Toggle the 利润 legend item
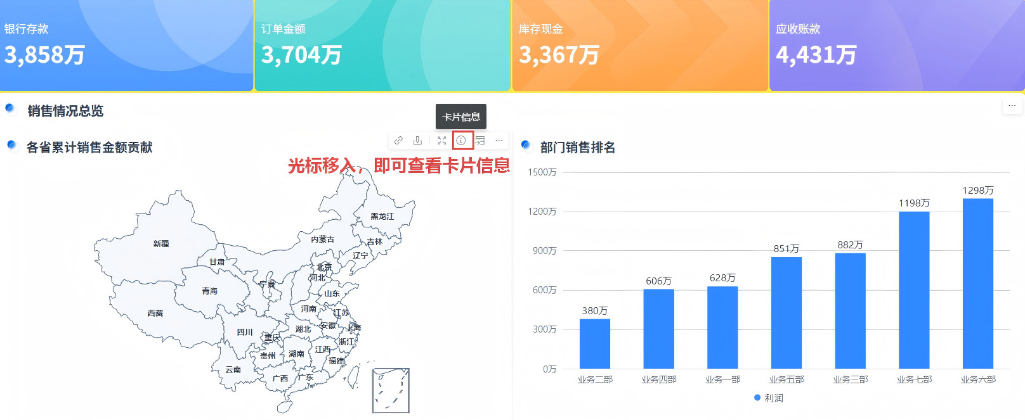 click(x=769, y=398)
